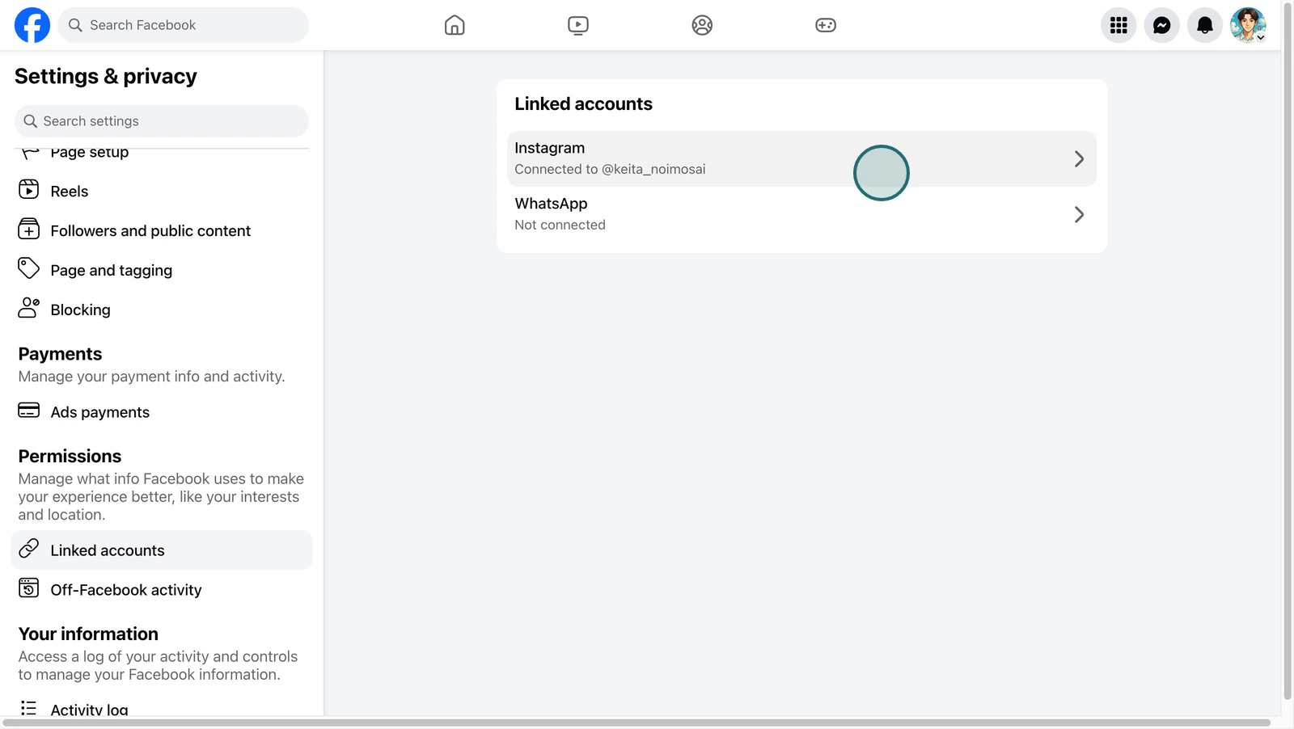Click the Reels settings icon
The width and height of the screenshot is (1294, 729).
(28, 190)
